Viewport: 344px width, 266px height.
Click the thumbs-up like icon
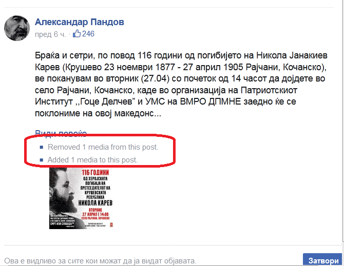(77, 34)
